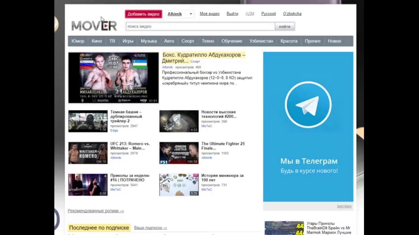Open the Новости высоких технологий #200 title
This screenshot has width=419, height=235.
click(219, 114)
